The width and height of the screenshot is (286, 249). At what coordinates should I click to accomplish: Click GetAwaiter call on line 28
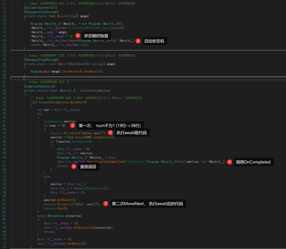71,71
